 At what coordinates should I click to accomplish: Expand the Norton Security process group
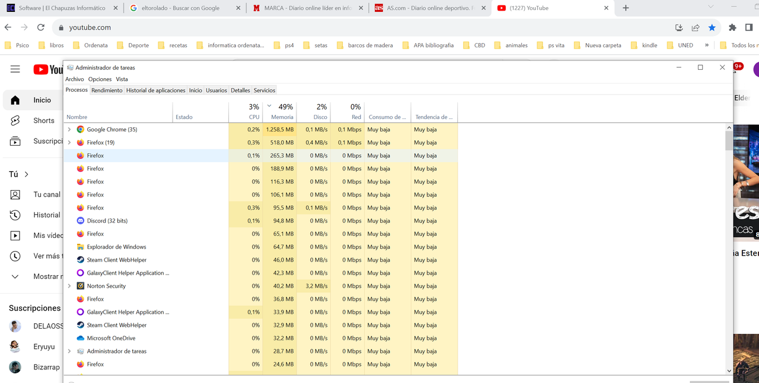pos(69,286)
